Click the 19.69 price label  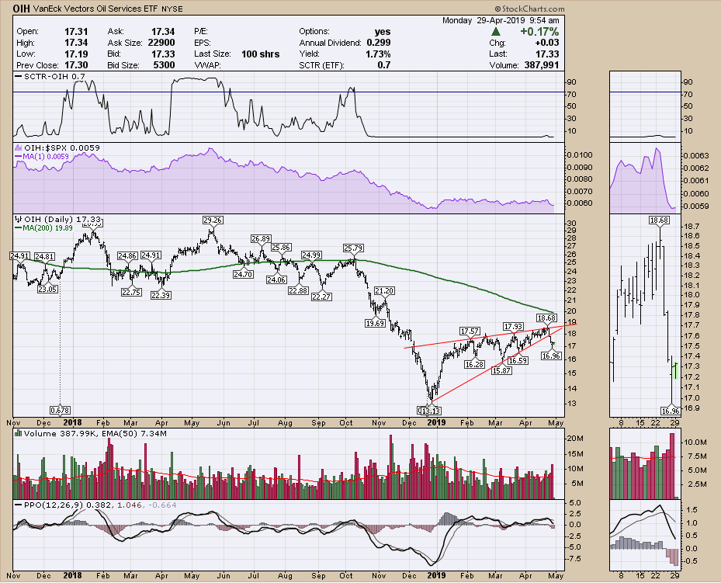click(375, 323)
